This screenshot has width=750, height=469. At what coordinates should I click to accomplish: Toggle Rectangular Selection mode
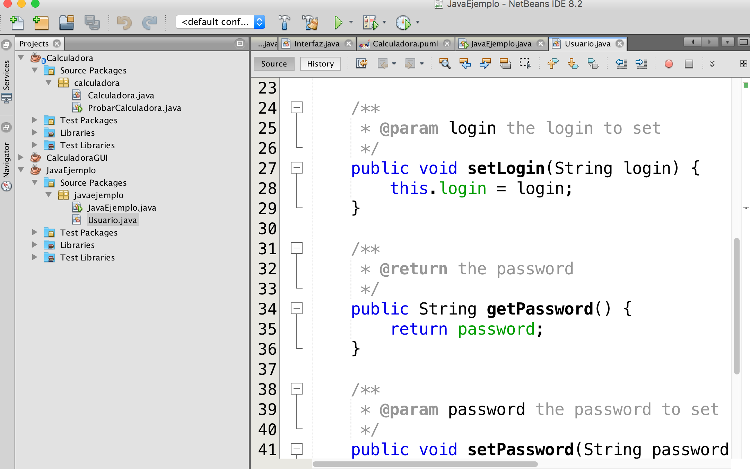(525, 64)
